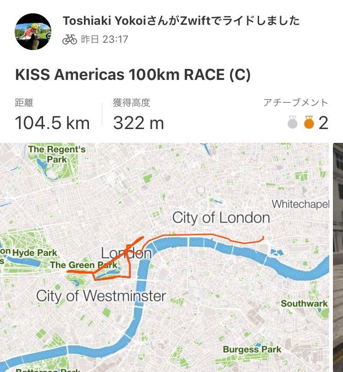Tap the City of London map label
The height and width of the screenshot is (372, 343).
(x=221, y=218)
